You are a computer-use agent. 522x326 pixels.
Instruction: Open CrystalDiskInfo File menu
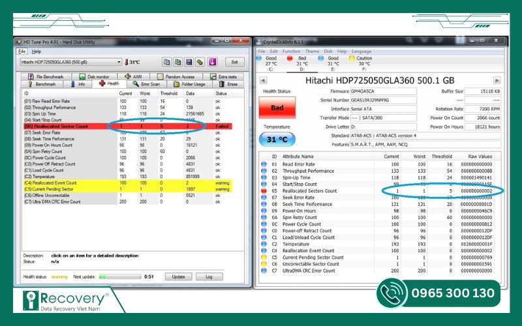pos(262,52)
